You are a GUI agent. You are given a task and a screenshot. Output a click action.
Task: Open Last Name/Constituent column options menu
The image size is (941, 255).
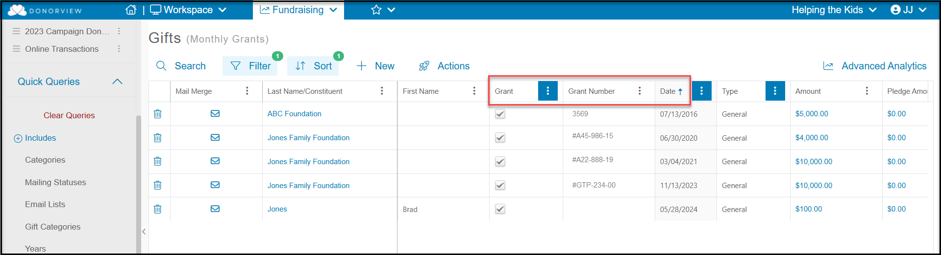click(382, 91)
